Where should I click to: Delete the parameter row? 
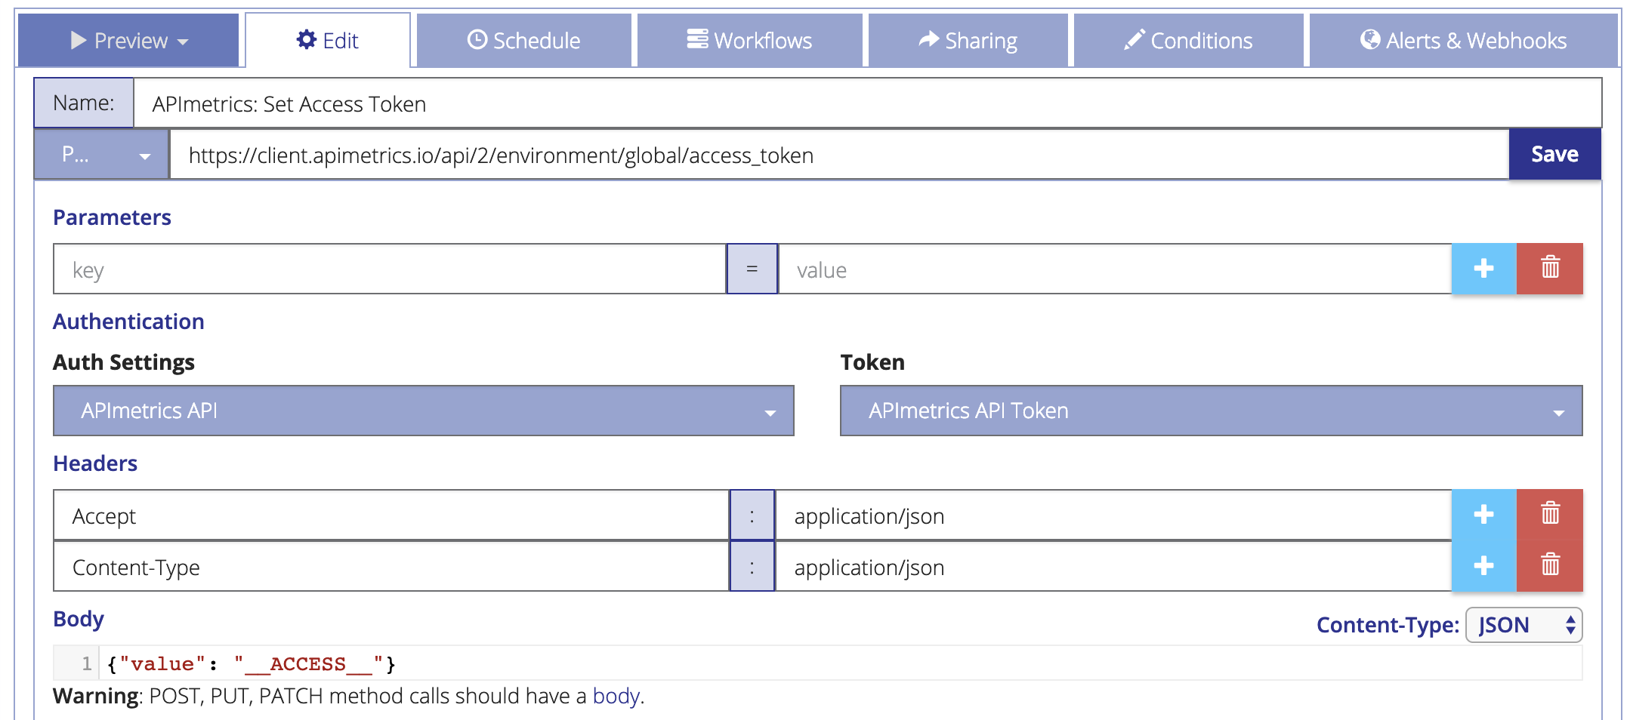[x=1550, y=269]
